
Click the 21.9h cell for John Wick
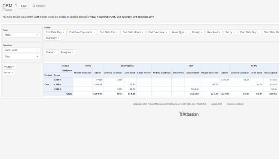click(130, 84)
